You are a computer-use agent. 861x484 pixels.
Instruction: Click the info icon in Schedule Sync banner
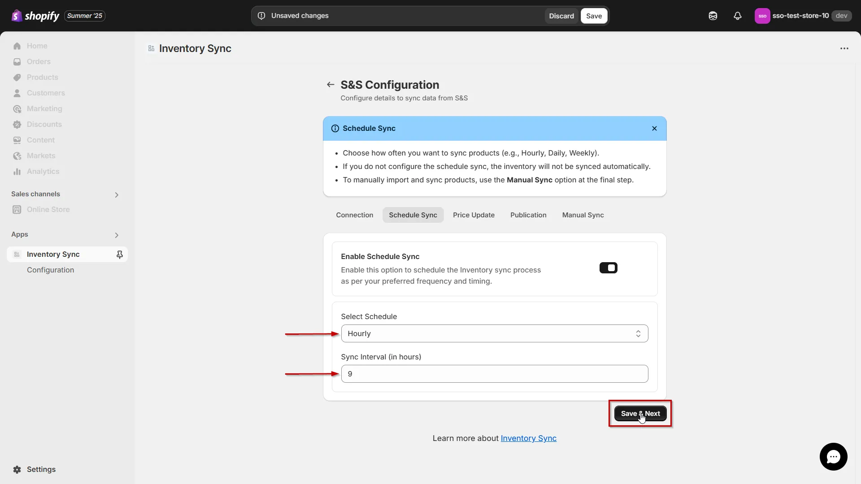click(335, 129)
